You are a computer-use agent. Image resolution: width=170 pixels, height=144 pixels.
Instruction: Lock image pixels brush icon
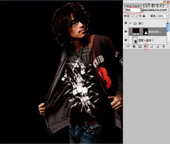pyautogui.click(x=137, y=16)
